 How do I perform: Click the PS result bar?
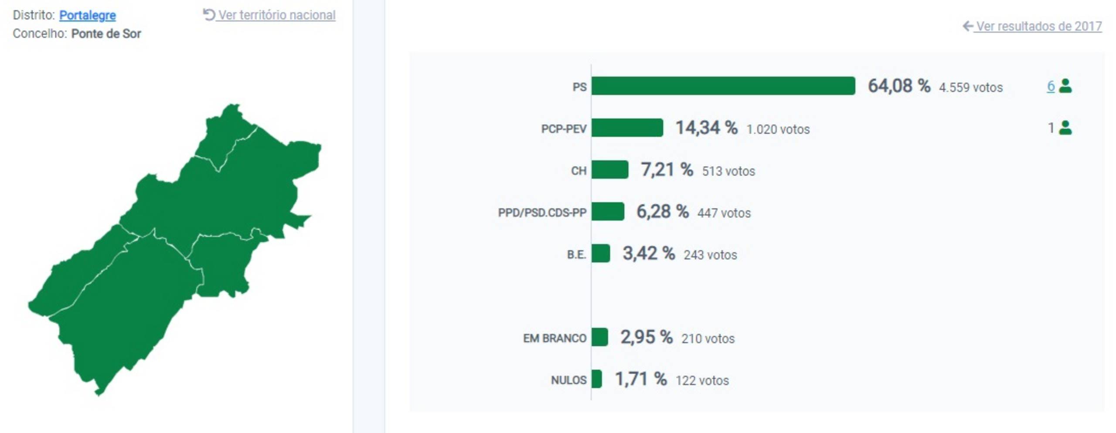tap(723, 86)
